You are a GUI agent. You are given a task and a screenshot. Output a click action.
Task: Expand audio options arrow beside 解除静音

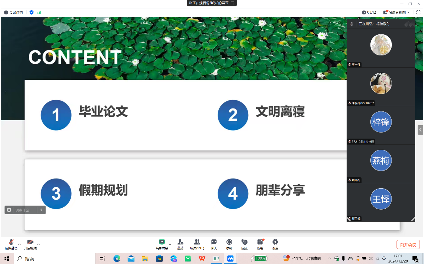pos(19,244)
